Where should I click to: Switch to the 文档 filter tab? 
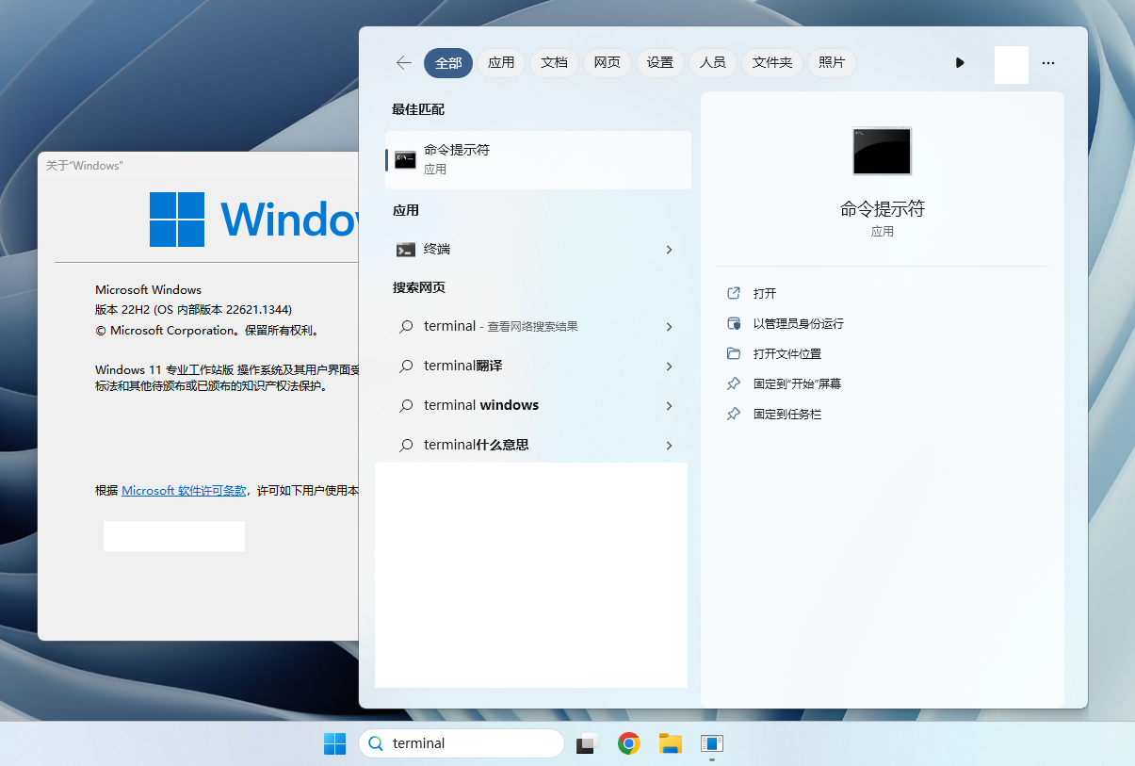[554, 63]
